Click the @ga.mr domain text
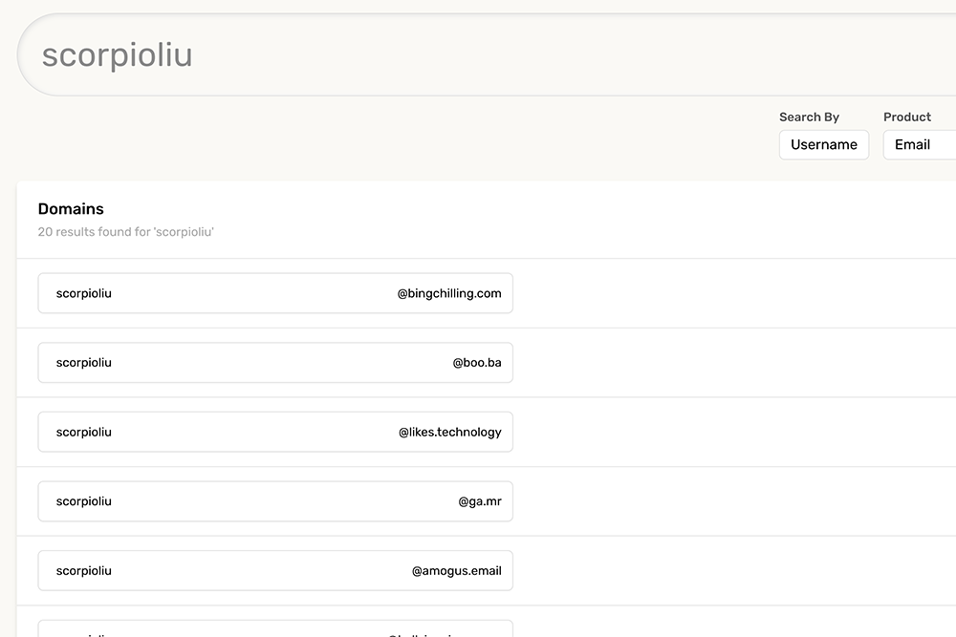The width and height of the screenshot is (956, 637). (x=480, y=501)
